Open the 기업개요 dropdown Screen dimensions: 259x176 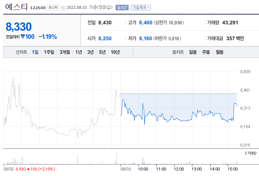pos(141,8)
